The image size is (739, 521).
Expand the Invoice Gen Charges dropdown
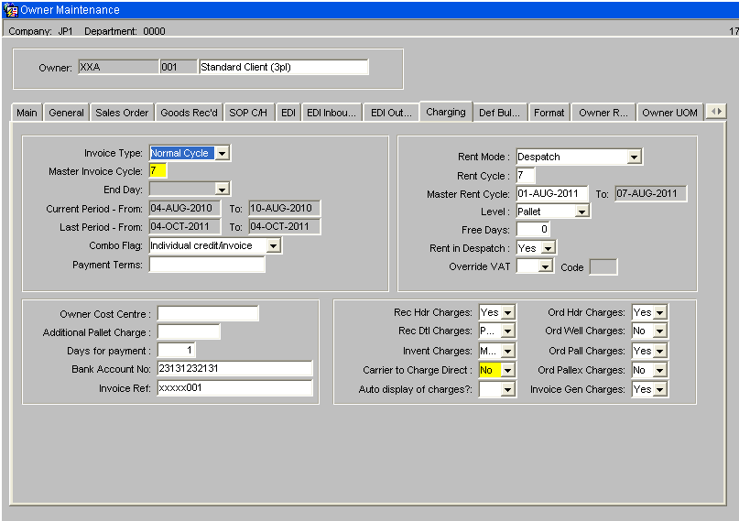tap(660, 389)
